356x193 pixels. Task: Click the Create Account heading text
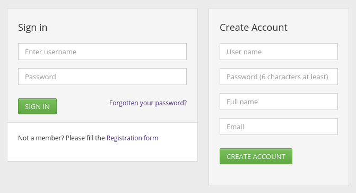coord(254,28)
